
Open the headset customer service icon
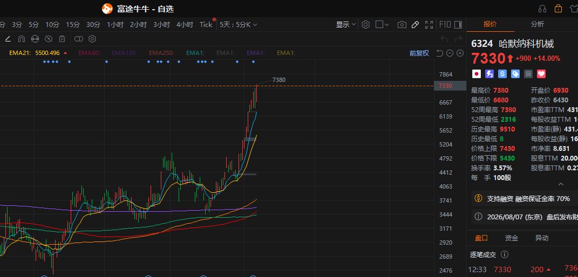(x=542, y=9)
